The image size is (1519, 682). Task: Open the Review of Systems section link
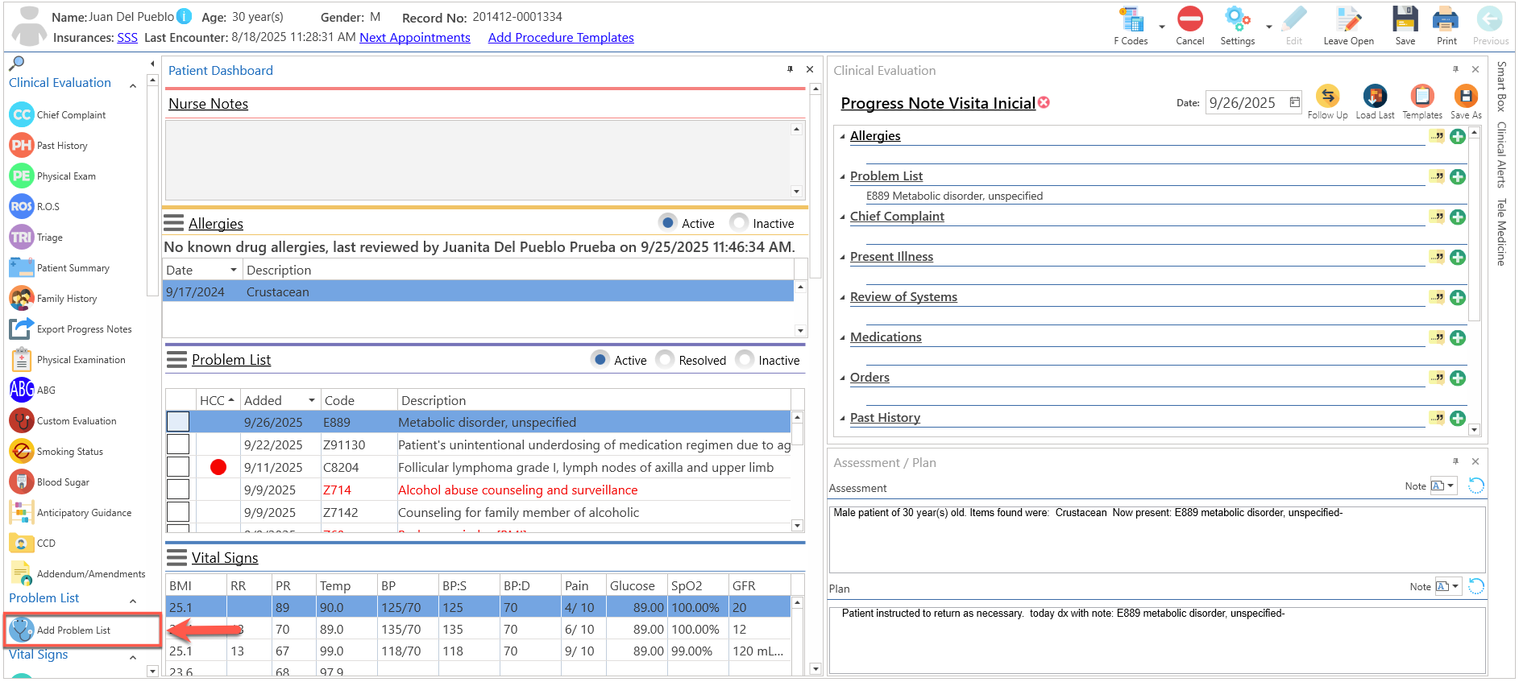tap(903, 297)
